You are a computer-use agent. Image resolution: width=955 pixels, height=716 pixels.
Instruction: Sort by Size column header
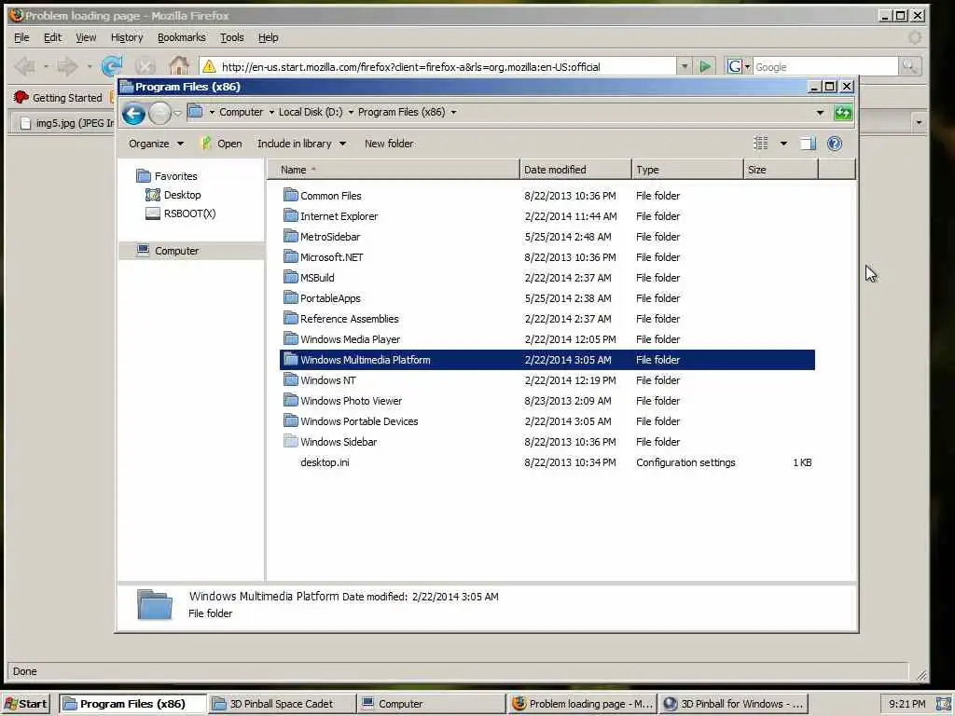click(781, 170)
